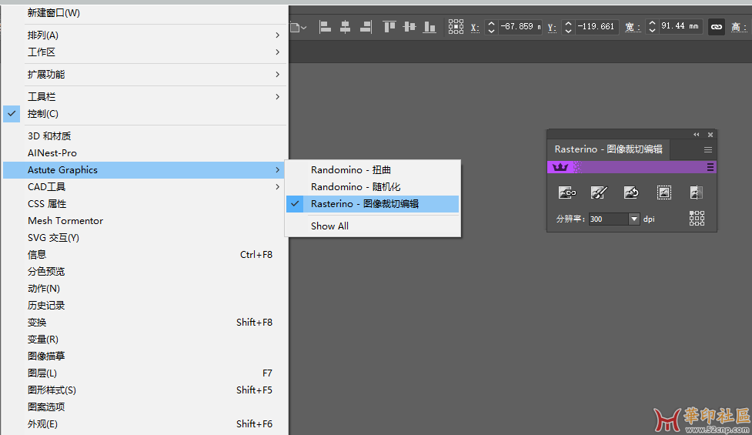Click the Rasterino relink image icon
Image resolution: width=752 pixels, height=435 pixels.
coord(567,192)
